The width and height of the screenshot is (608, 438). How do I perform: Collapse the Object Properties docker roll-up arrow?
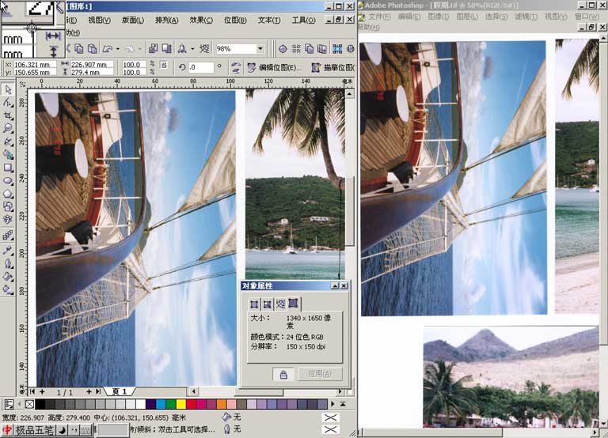tap(335, 285)
